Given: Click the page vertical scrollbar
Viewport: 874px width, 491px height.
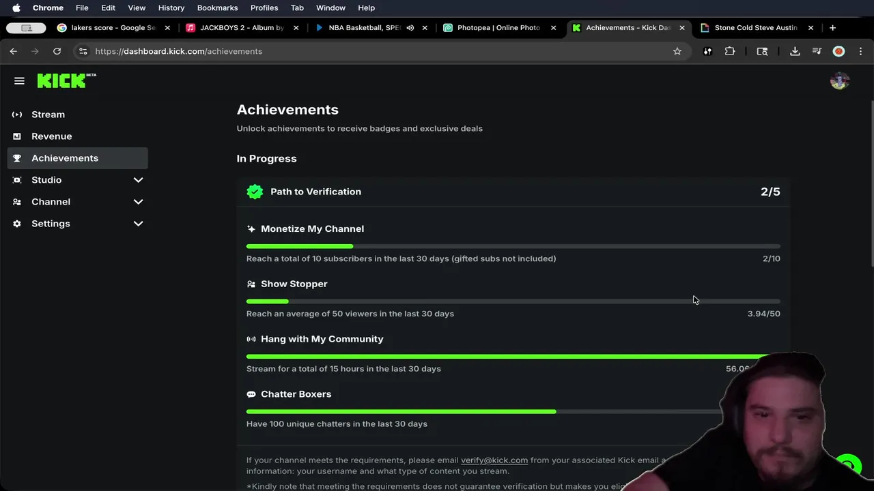Looking at the screenshot, I should pyautogui.click(x=871, y=184).
